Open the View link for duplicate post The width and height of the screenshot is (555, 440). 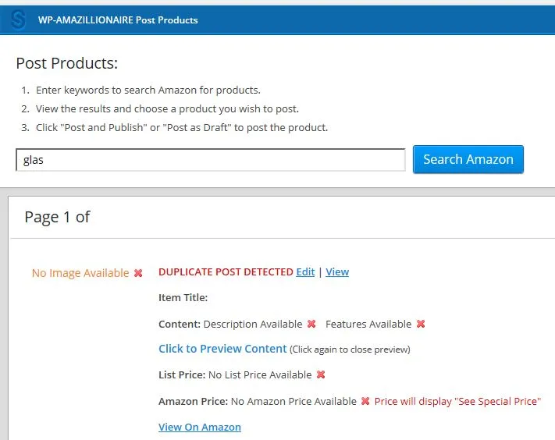(x=337, y=271)
